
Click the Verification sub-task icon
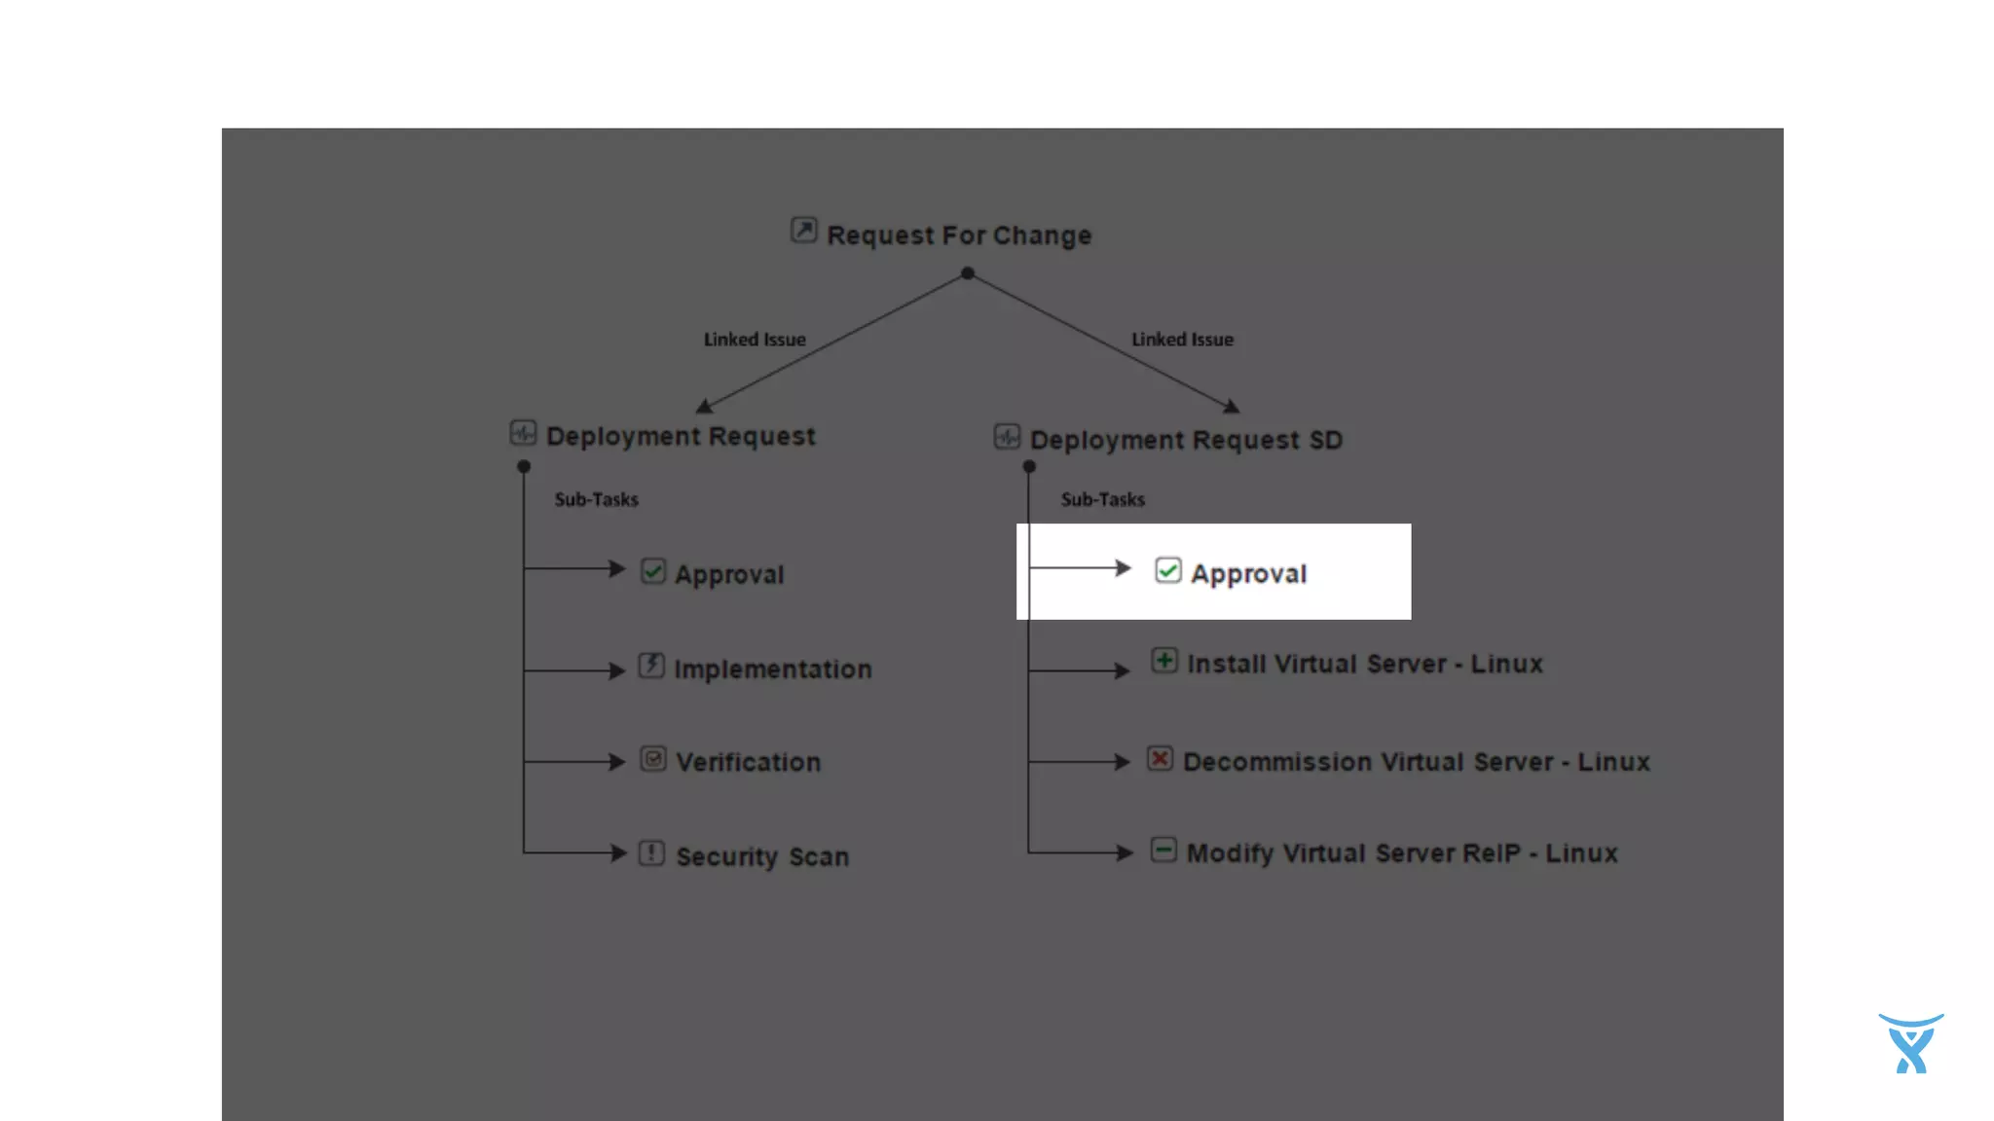pos(652,759)
